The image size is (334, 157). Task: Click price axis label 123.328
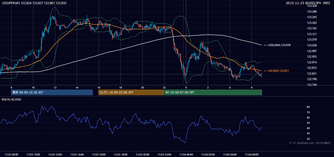312,6
